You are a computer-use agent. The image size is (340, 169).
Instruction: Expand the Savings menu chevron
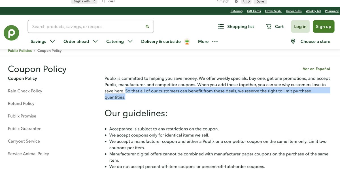click(x=52, y=41)
